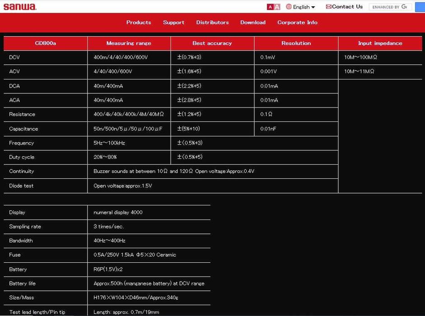Click the Resolution column header
This screenshot has width=425, height=316.
click(x=296, y=43)
